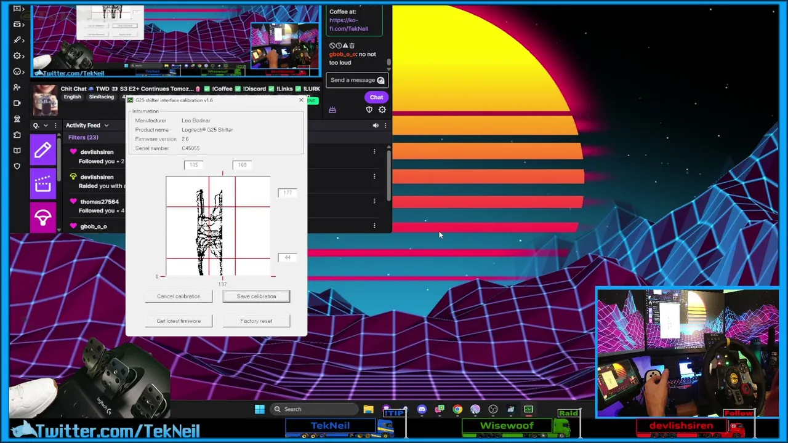Click the Send a message chat box
Image resolution: width=788 pixels, height=443 pixels.
(357, 80)
